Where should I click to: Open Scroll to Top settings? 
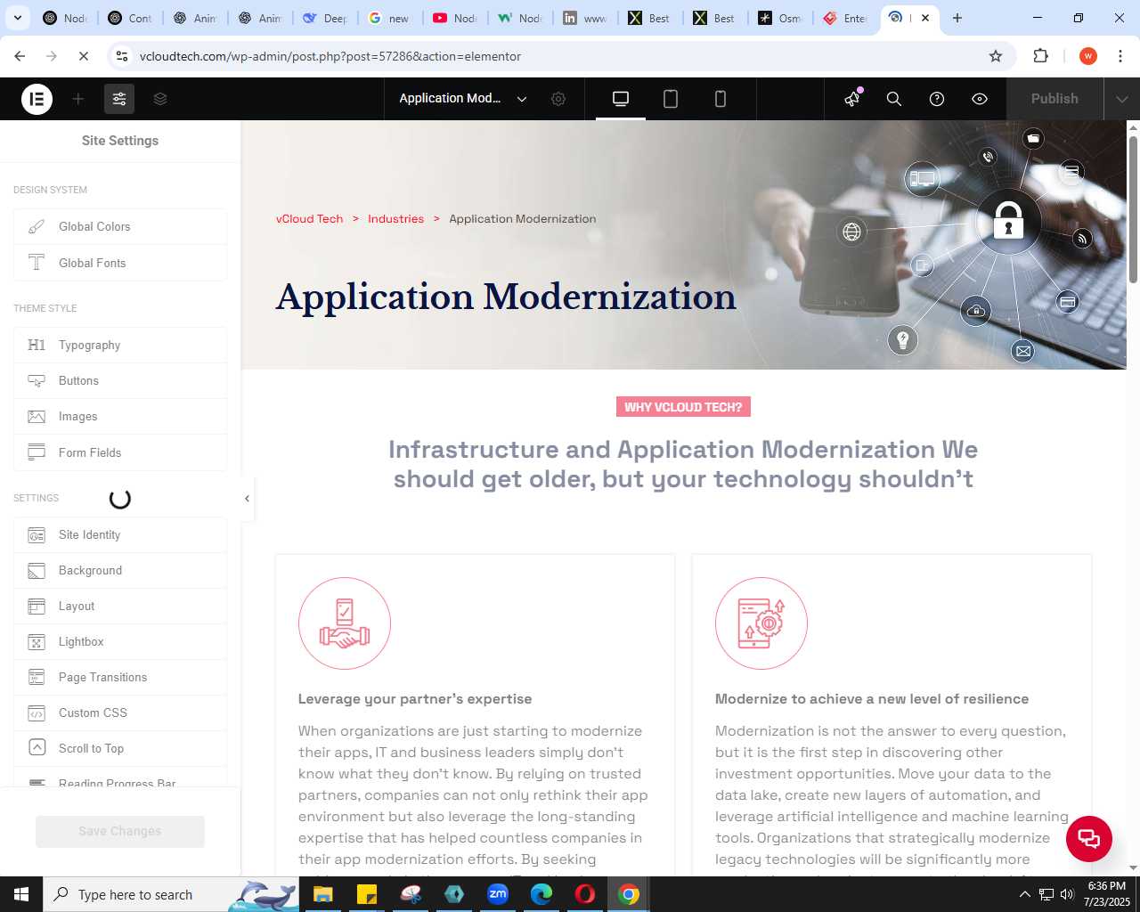120,748
